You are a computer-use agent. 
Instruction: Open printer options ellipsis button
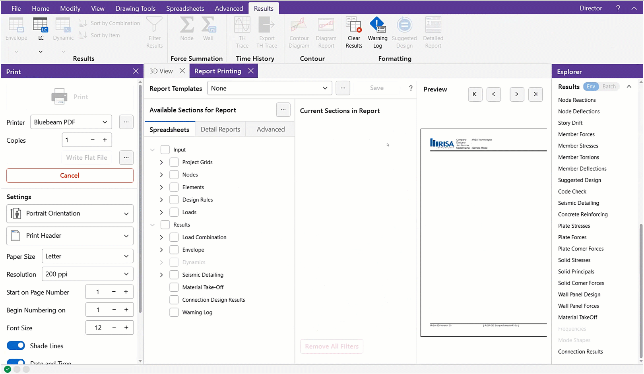[x=126, y=122]
